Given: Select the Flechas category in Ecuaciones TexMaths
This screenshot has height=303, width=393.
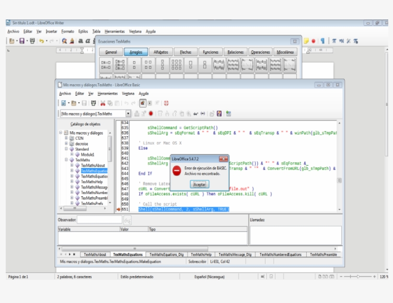Looking at the screenshot, I should [185, 52].
